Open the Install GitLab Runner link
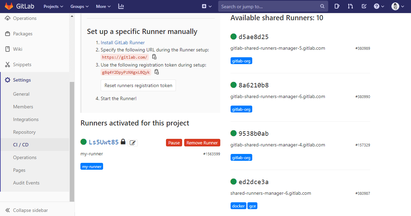Image resolution: width=411 pixels, height=216 pixels. (x=122, y=43)
